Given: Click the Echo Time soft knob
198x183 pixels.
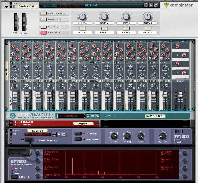Looking at the screenshot, I should pos(38,161).
